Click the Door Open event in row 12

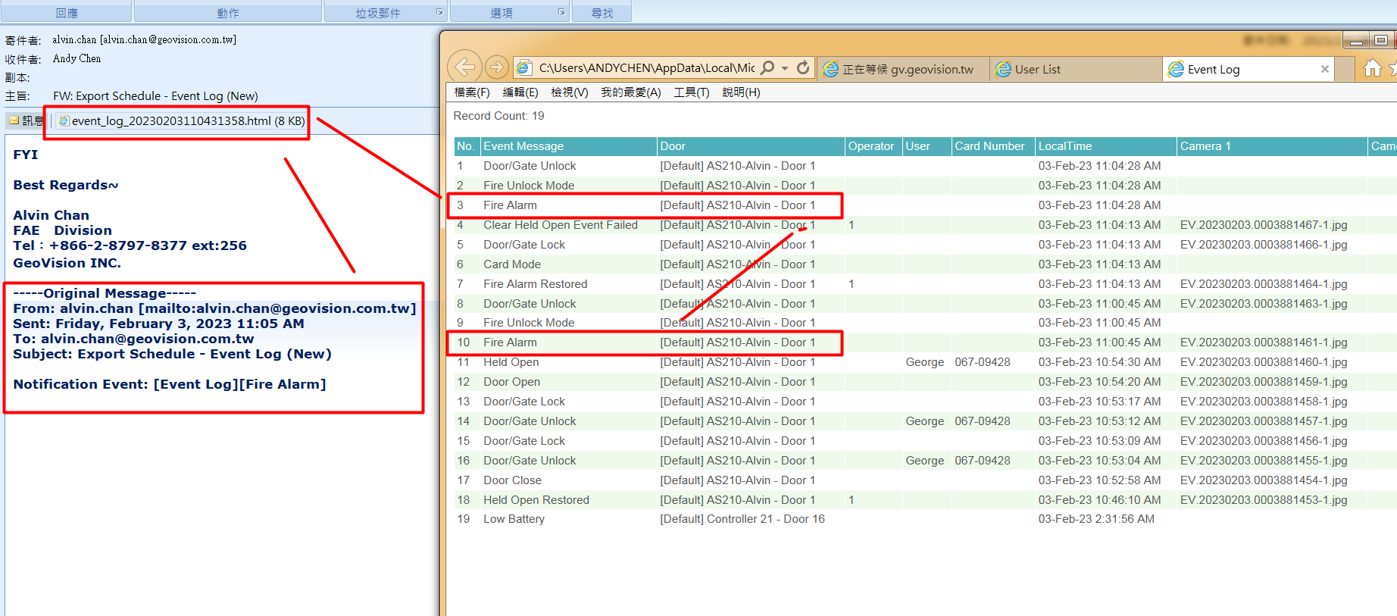click(x=512, y=382)
